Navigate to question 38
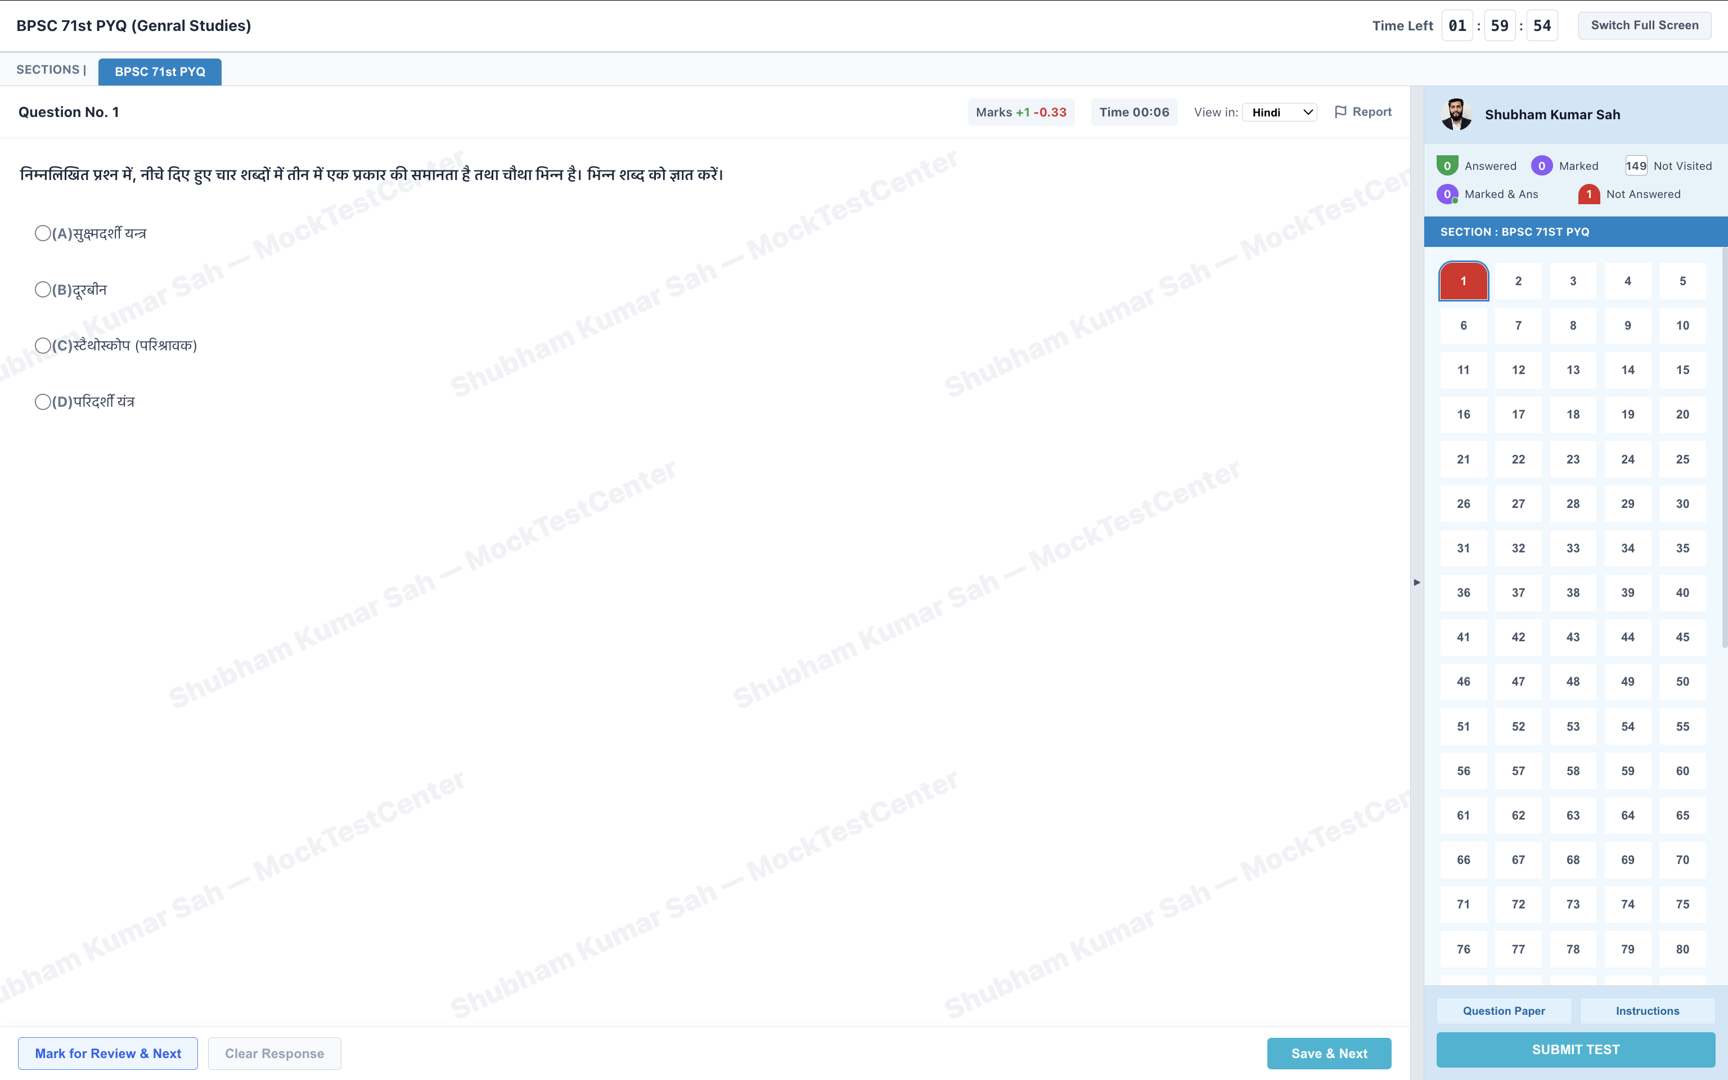This screenshot has height=1080, width=1728. [x=1573, y=593]
